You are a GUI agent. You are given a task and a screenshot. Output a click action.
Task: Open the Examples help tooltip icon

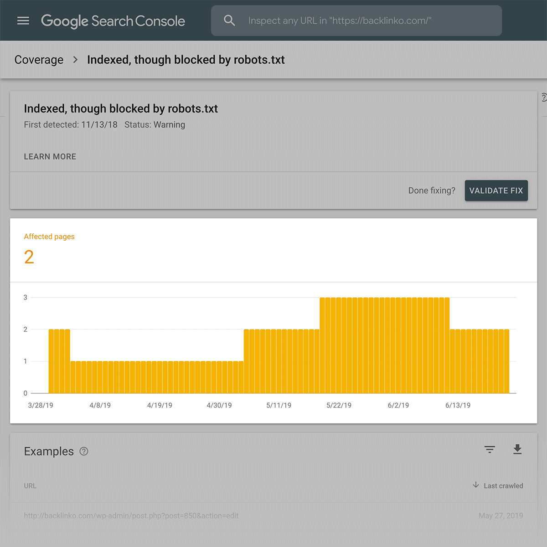(x=84, y=451)
